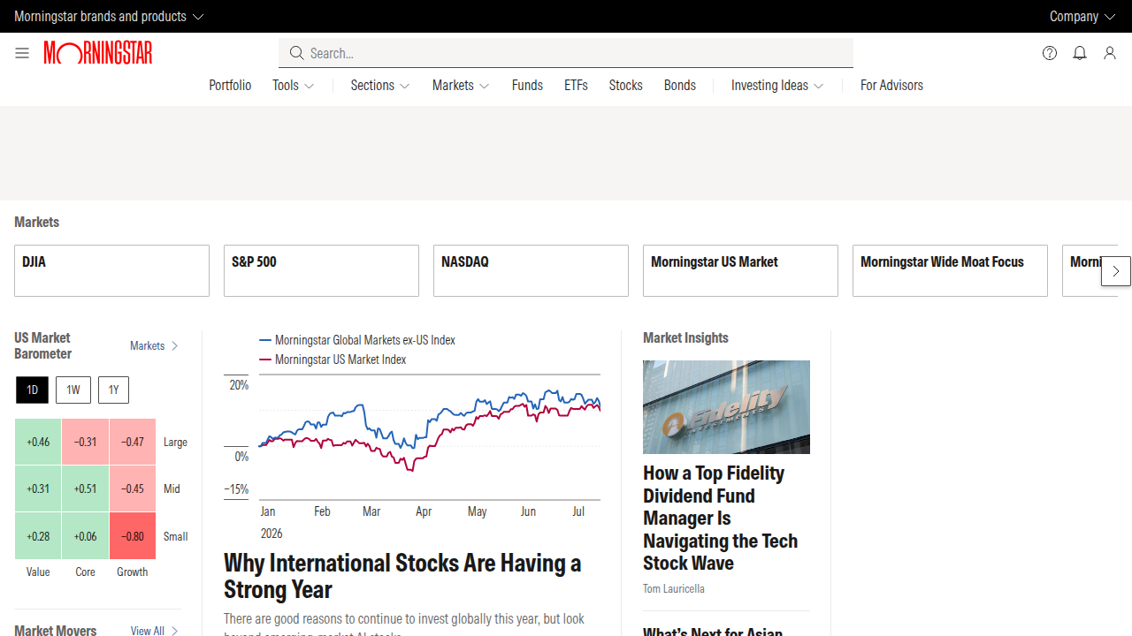This screenshot has width=1132, height=636.
Task: Click the Small Core +0.06 cell
Action: point(86,536)
